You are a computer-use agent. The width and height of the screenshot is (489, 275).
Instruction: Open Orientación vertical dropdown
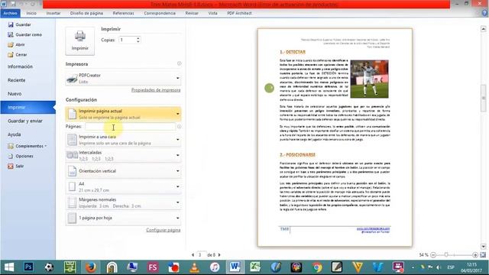(x=123, y=171)
